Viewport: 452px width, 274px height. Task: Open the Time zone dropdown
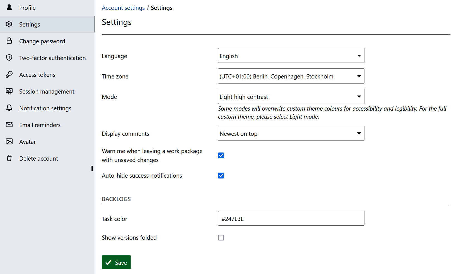[x=291, y=76]
